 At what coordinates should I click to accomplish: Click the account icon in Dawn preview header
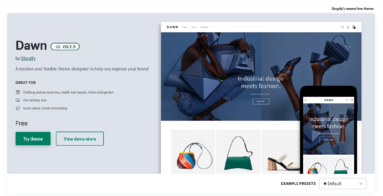coord(348,27)
